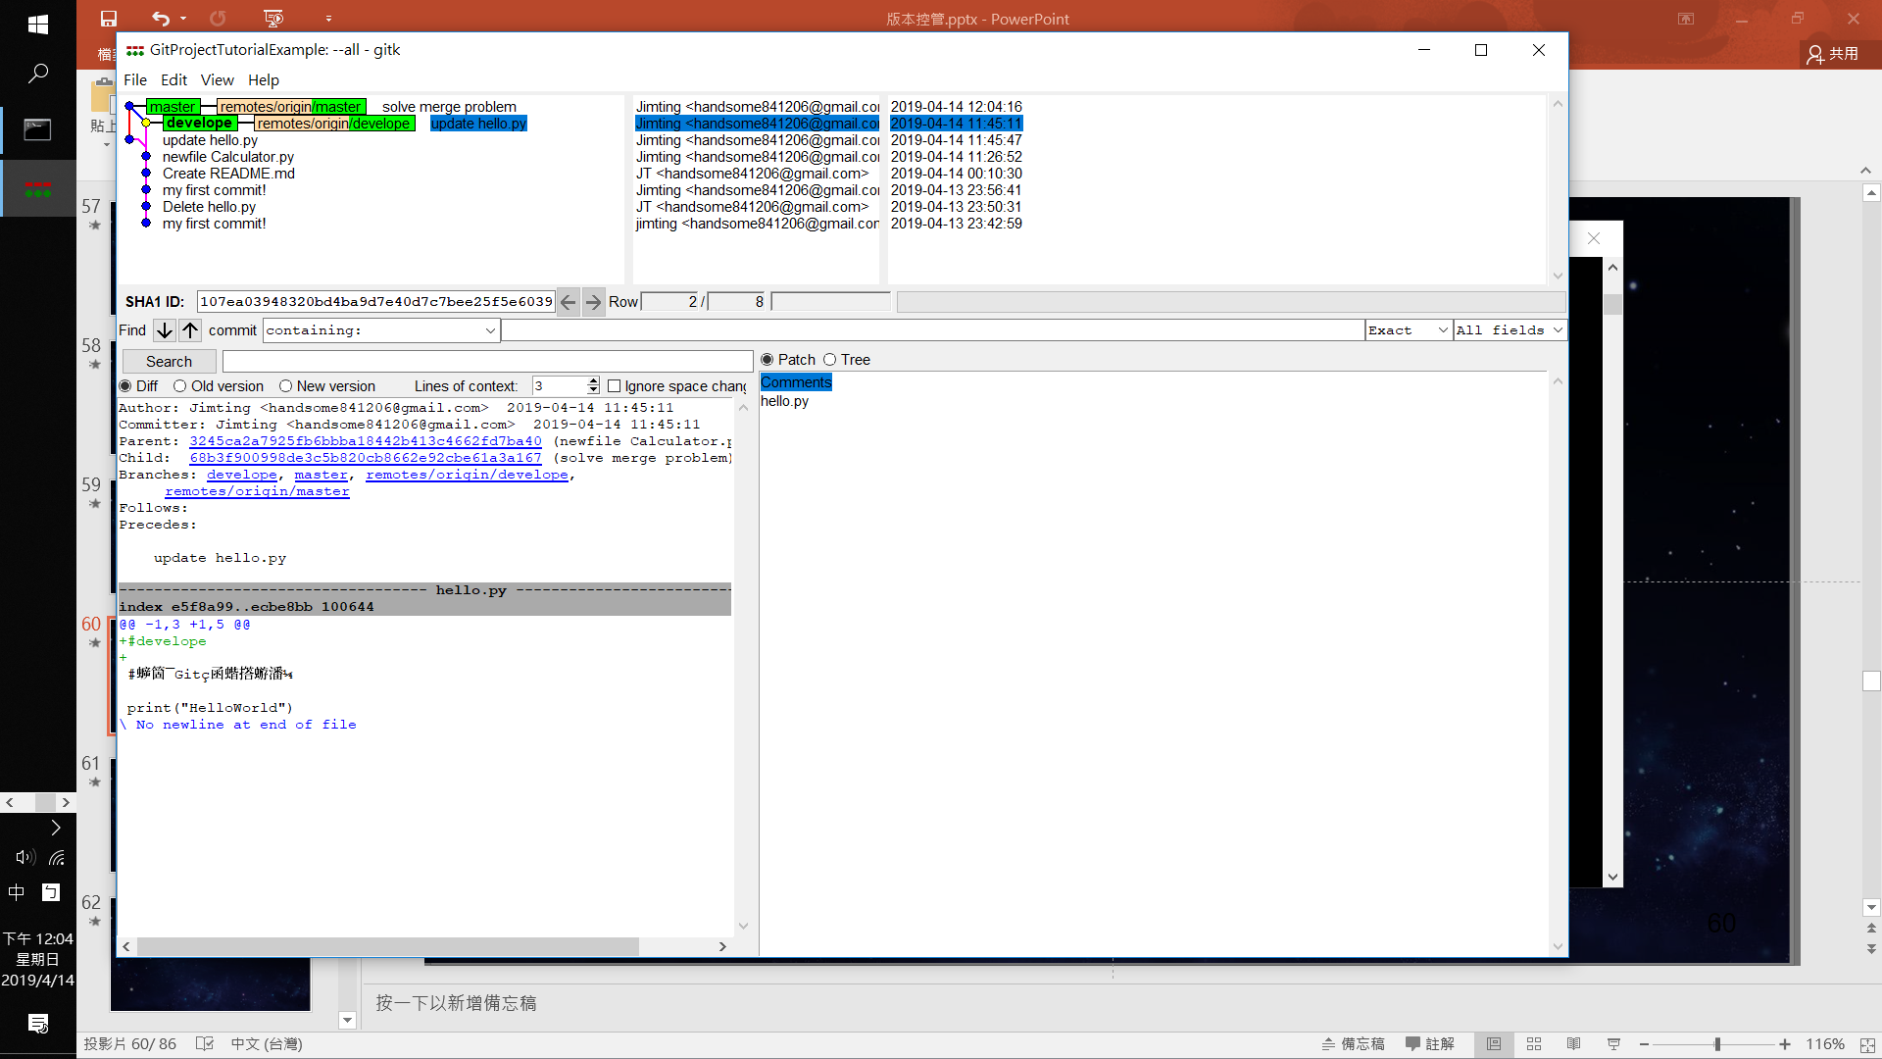Open the gitk app in the taskbar
The width and height of the screenshot is (1882, 1059).
point(38,188)
